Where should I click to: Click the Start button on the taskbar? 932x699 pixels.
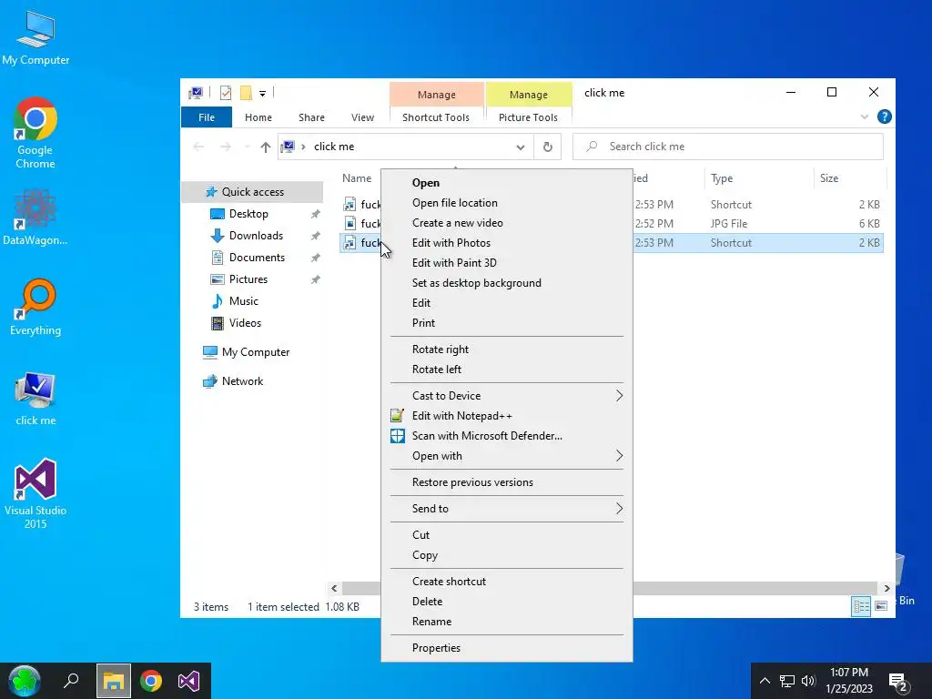25,681
